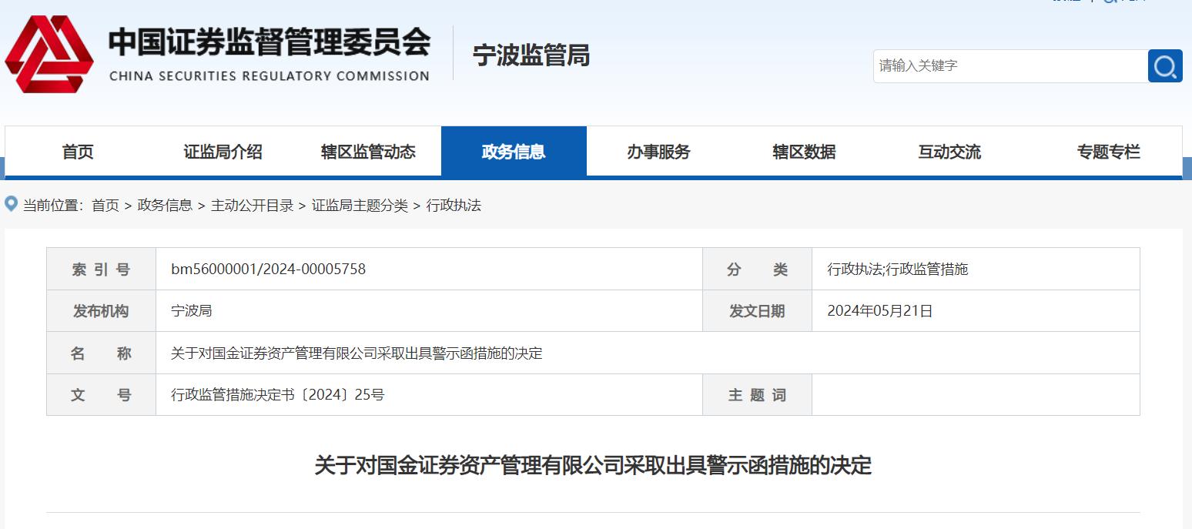Click the 政务信息 breadcrumb link
The width and height of the screenshot is (1192, 529).
[x=165, y=206]
